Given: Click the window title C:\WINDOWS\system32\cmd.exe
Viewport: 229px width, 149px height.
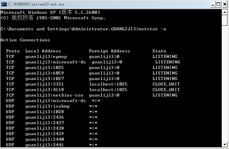Looking at the screenshot, I should tap(36, 4).
